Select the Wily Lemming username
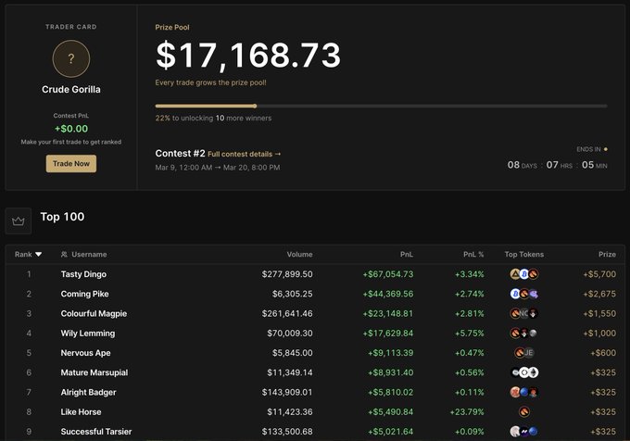 (x=88, y=334)
